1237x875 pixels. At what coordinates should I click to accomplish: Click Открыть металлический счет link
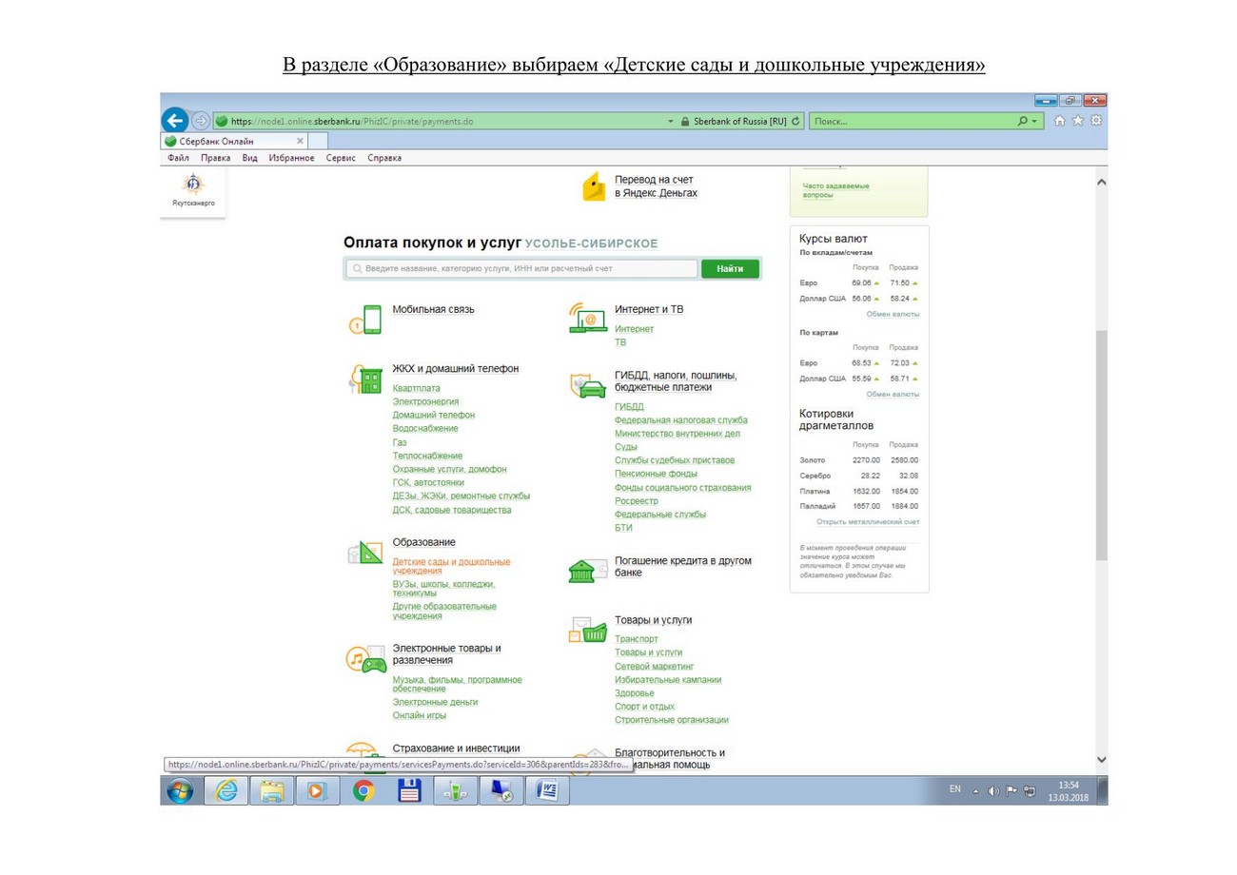[868, 522]
